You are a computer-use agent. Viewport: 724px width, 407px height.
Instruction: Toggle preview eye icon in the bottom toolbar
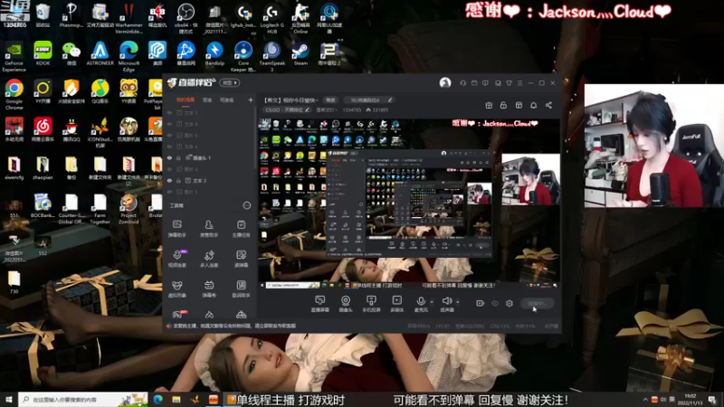tap(495, 303)
